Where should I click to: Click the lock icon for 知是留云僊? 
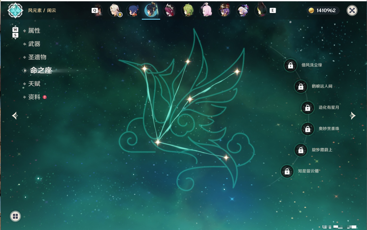[287, 171]
